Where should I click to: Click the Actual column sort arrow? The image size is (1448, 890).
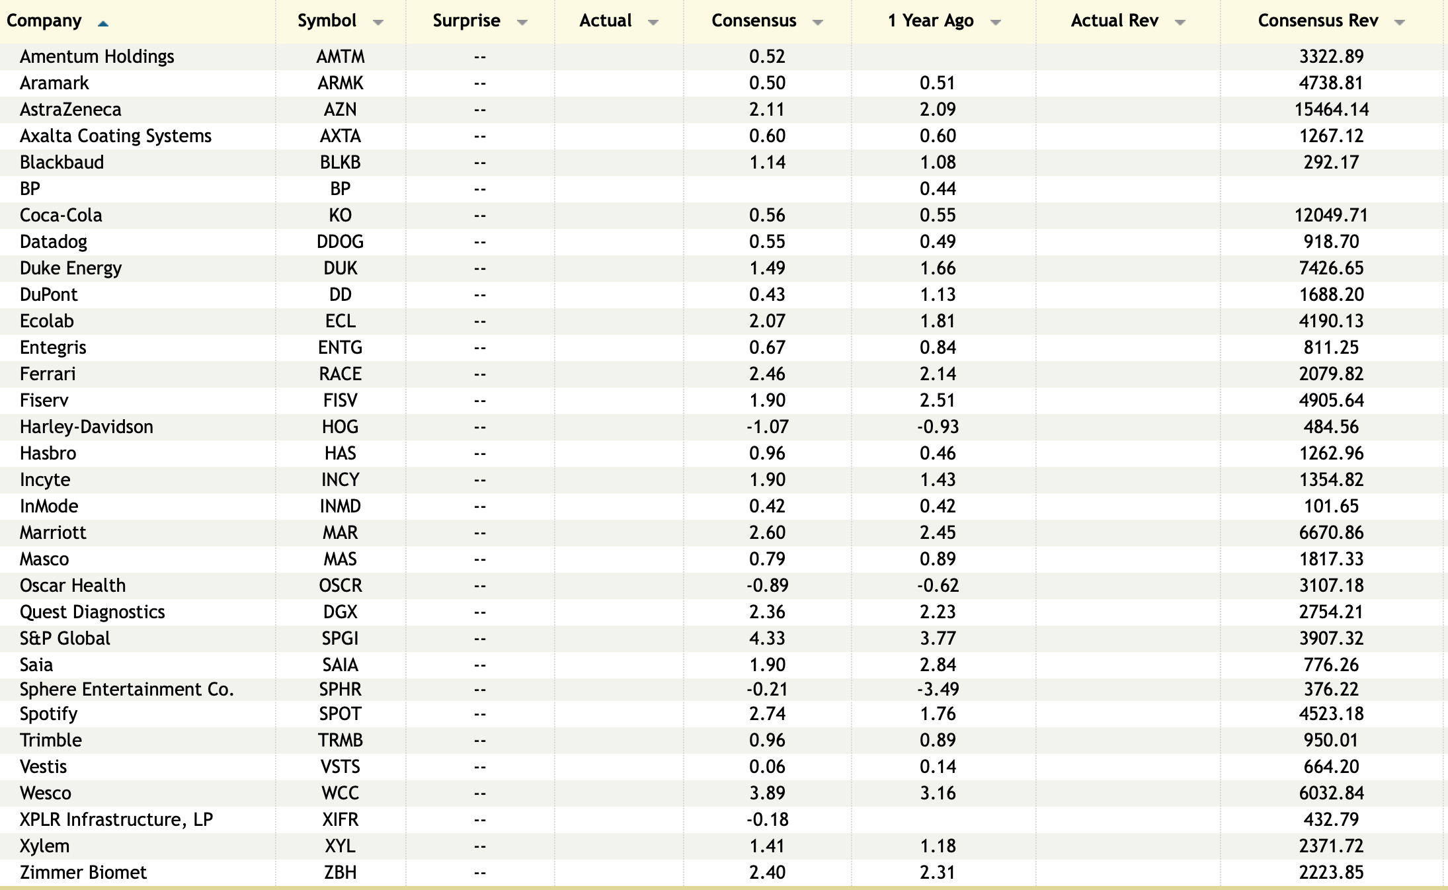tap(653, 22)
